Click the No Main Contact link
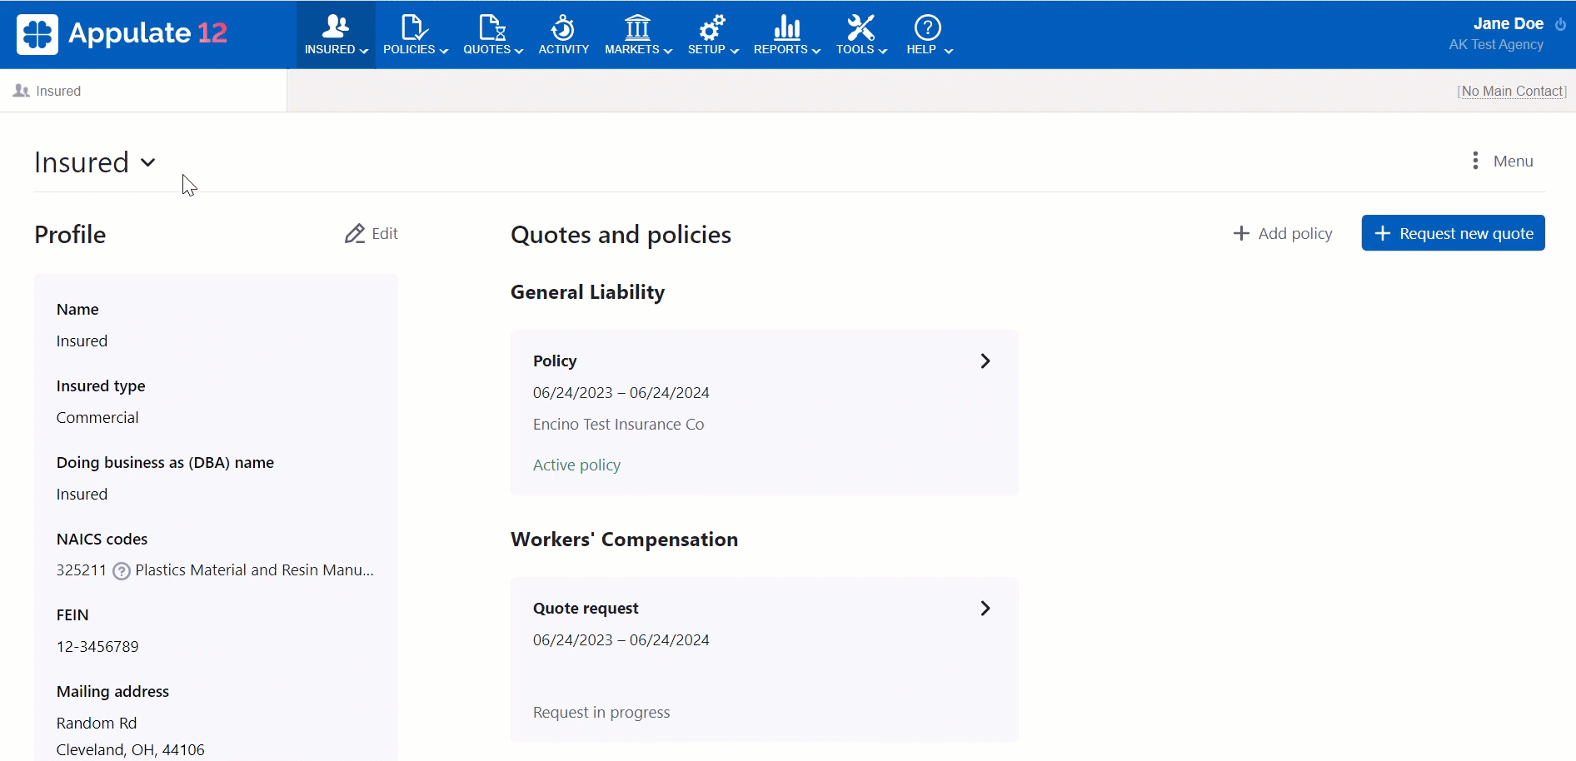 point(1512,91)
